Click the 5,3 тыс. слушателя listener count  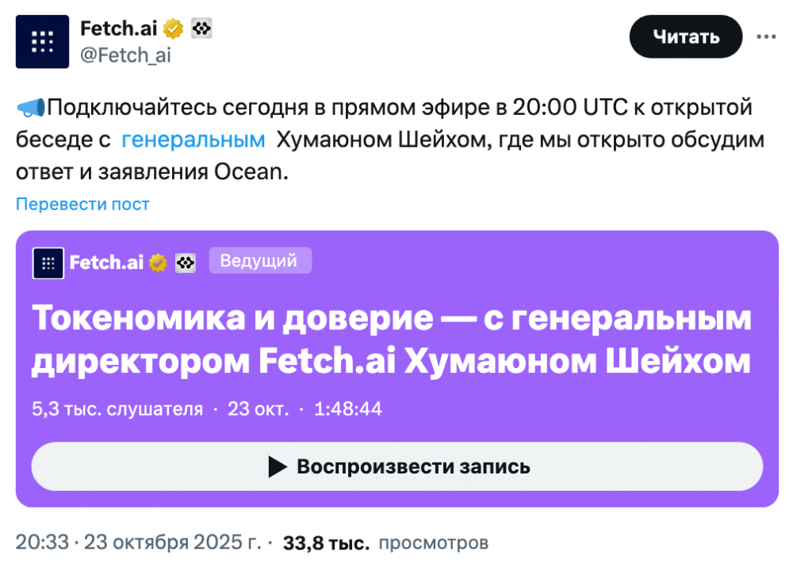[117, 409]
